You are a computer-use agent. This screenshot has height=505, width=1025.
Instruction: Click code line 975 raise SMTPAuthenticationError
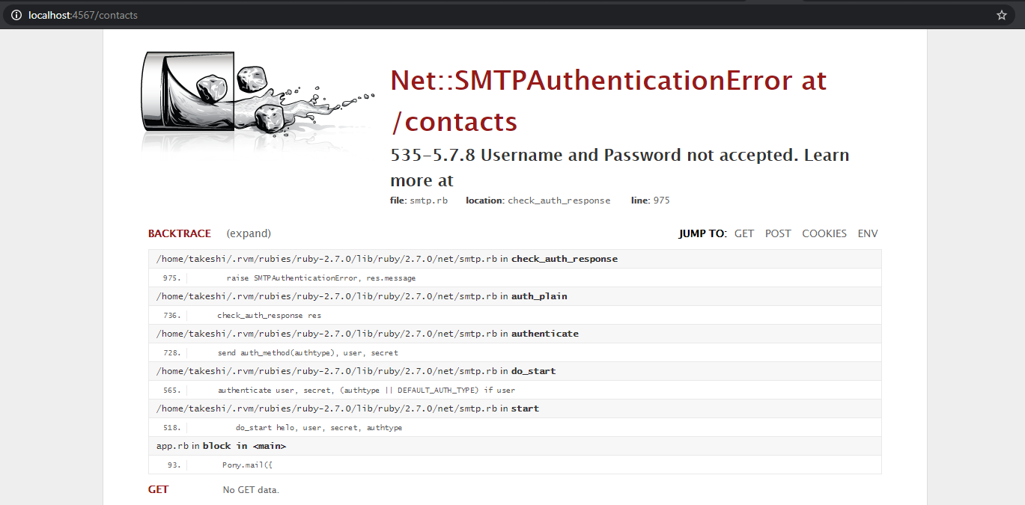pos(515,278)
